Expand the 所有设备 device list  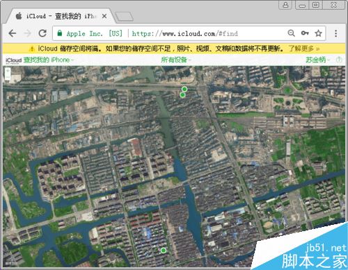(176, 60)
